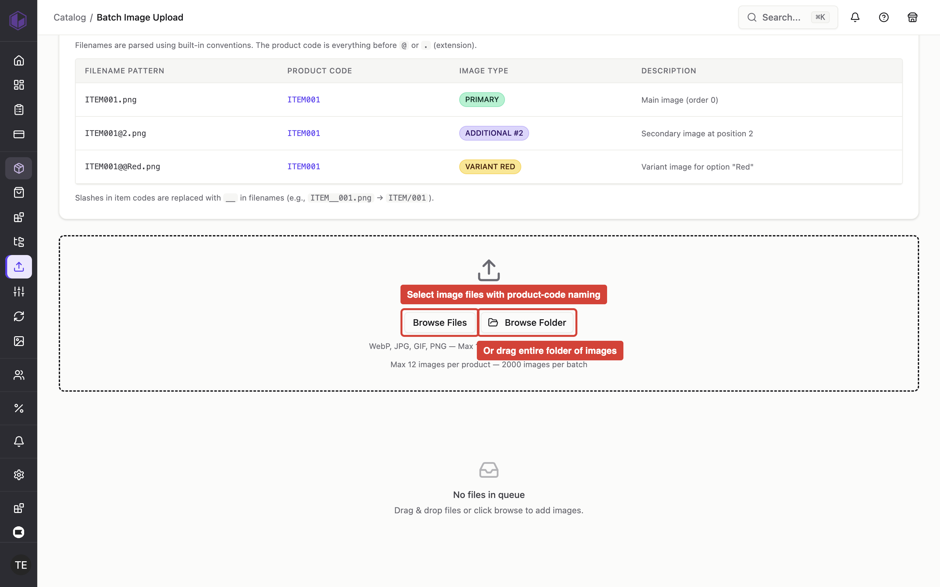This screenshot has width=940, height=587.
Task: Click the upload arrow in drop zone
Action: point(489,270)
